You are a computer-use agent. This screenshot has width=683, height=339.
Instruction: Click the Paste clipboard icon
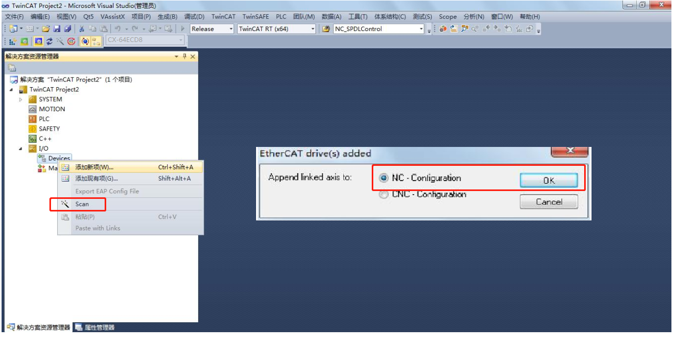click(104, 29)
